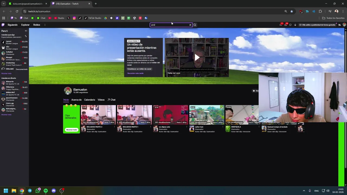
Task: Open the 7TV icon in the Twitch header
Action: pyautogui.click(x=340, y=25)
